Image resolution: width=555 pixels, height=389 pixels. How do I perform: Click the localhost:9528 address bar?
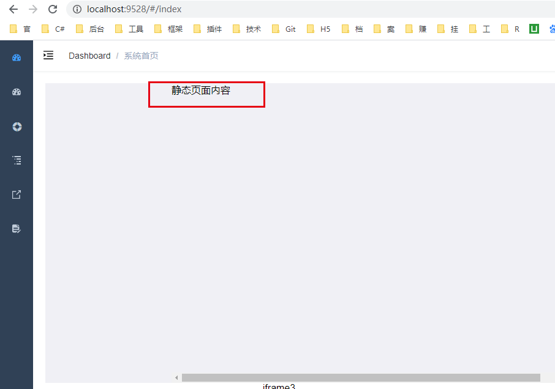pos(311,9)
